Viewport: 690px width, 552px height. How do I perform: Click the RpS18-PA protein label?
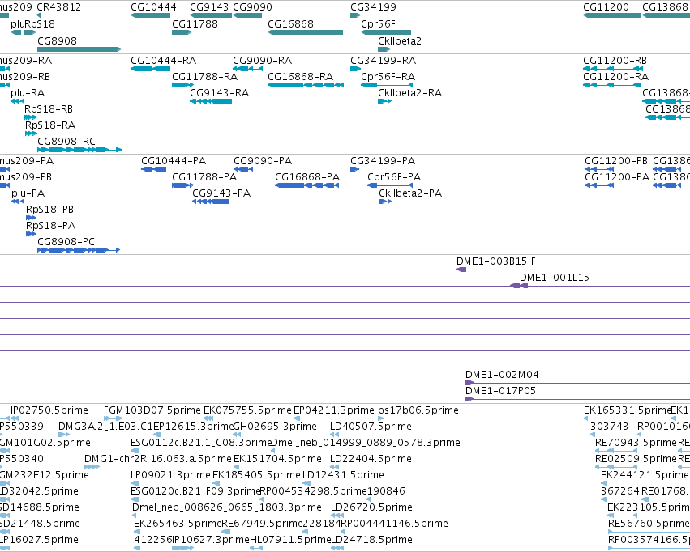[50, 226]
